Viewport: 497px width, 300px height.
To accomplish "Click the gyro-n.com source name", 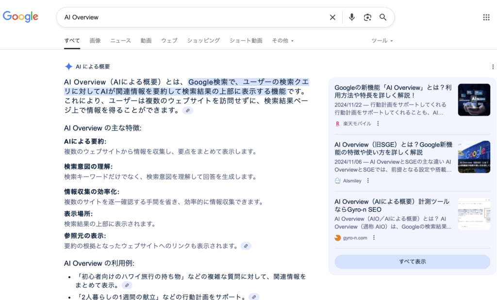I will (x=355, y=238).
